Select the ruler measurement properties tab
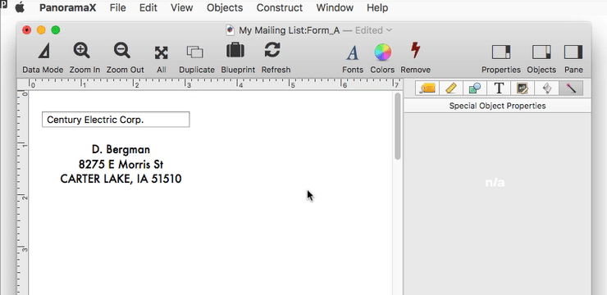Screen dimensions: 607x295 (x=451, y=88)
